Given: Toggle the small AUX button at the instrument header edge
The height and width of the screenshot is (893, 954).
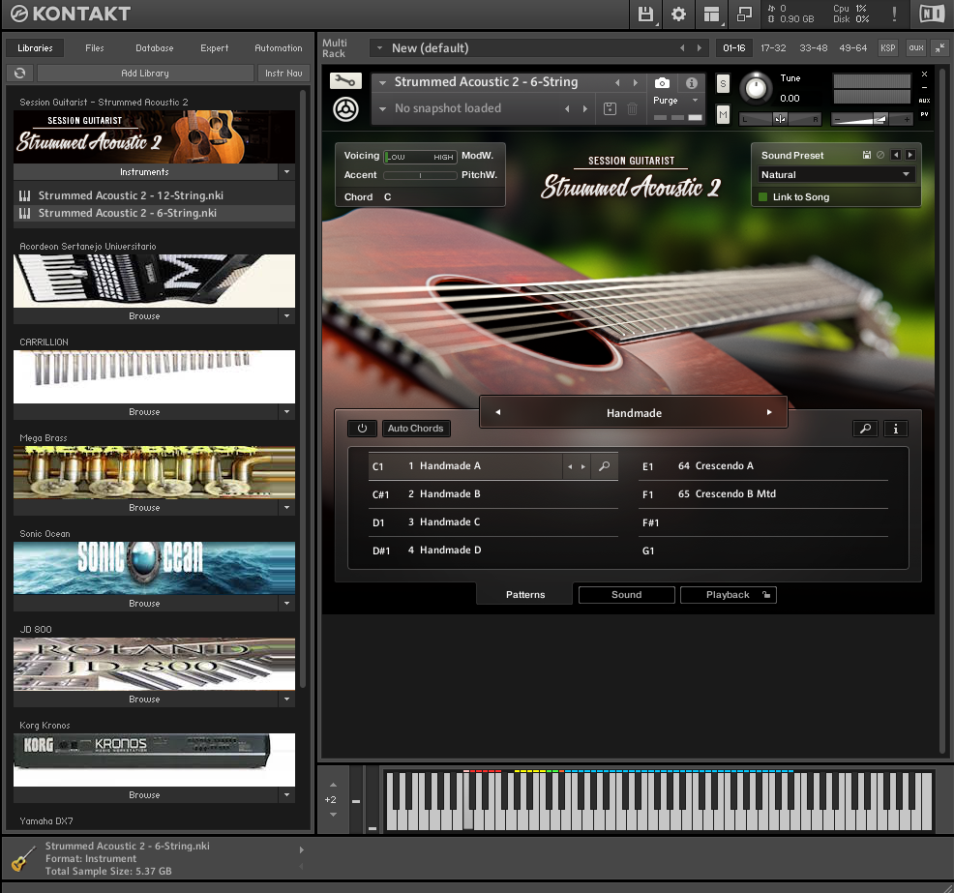Looking at the screenshot, I should click(x=924, y=101).
